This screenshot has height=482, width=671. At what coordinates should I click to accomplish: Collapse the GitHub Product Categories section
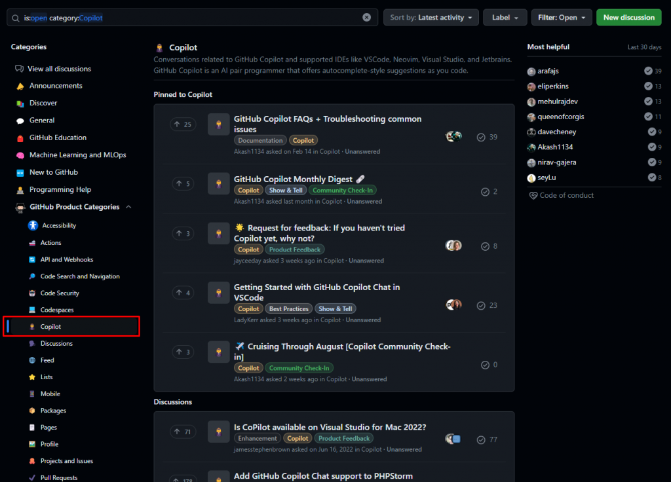click(128, 207)
